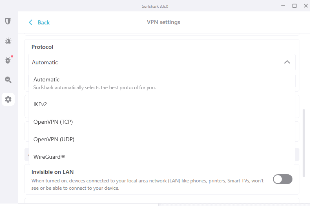Open Settings gear icon in sidebar
The height and width of the screenshot is (206, 310).
click(x=8, y=99)
